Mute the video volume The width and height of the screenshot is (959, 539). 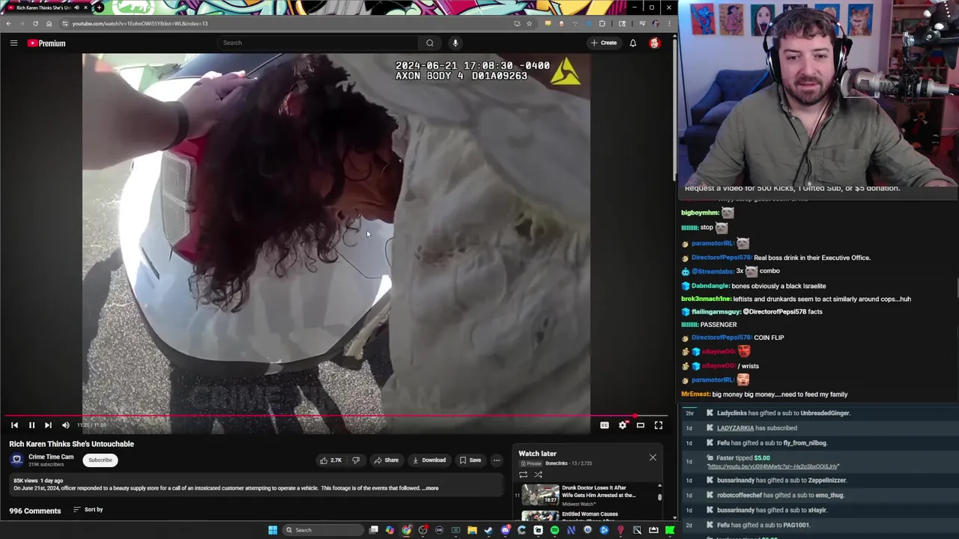(x=66, y=425)
